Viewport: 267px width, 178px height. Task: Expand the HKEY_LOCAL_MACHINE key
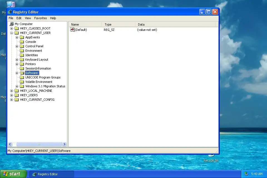coord(12,91)
